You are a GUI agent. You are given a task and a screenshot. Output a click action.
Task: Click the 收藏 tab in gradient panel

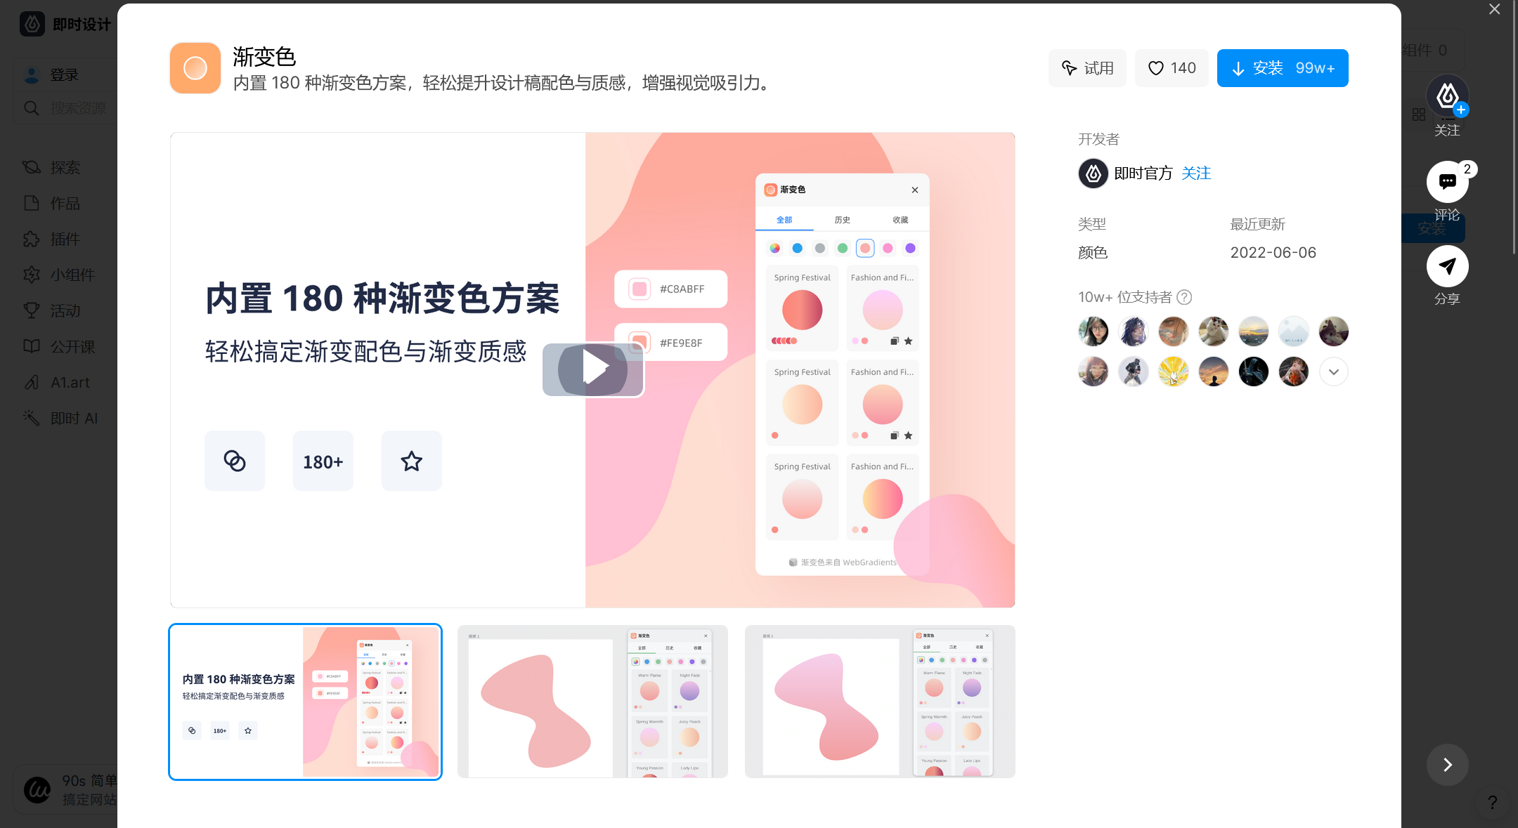point(899,219)
